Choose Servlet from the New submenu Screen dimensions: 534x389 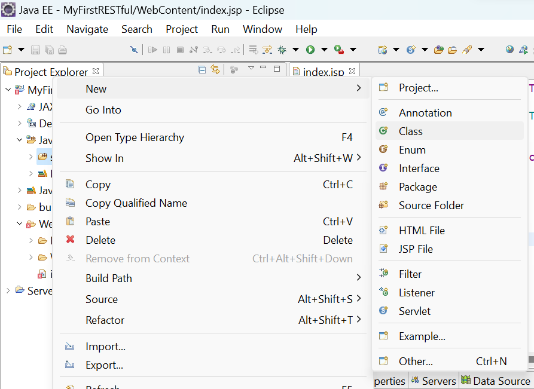tap(450, 311)
